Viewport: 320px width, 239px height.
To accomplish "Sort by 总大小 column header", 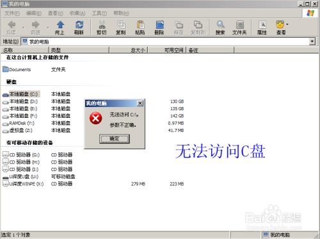I will click(129, 50).
